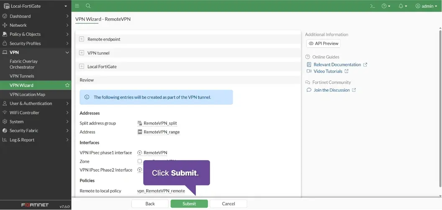
Task: Expand WiFi Controller menu
Action: pos(36,113)
